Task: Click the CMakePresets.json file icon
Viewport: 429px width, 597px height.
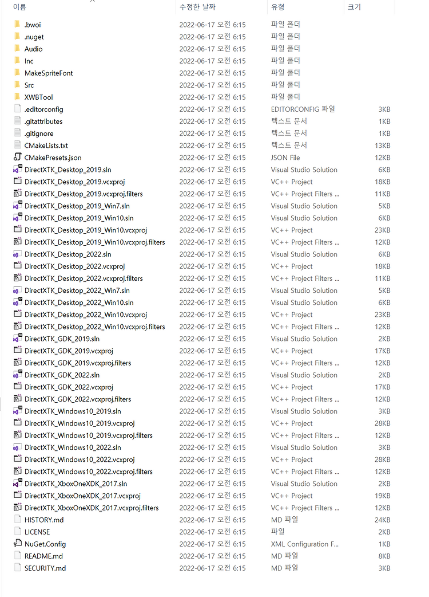Action: (x=17, y=157)
